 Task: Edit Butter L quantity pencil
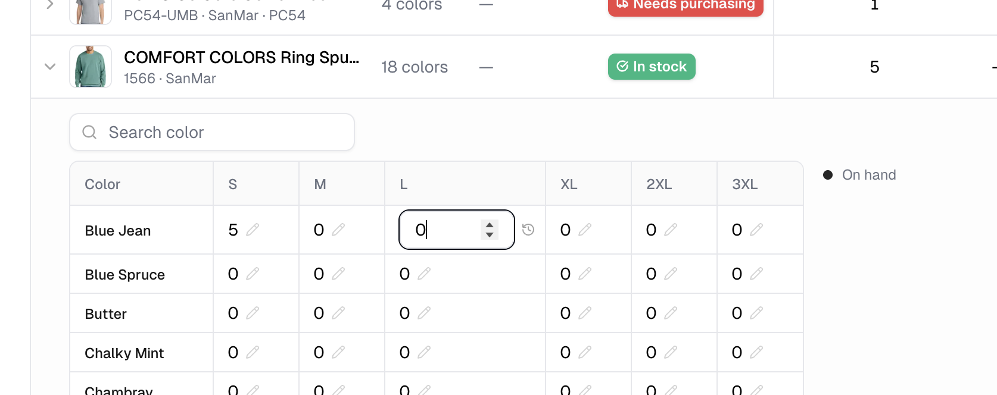tap(424, 313)
